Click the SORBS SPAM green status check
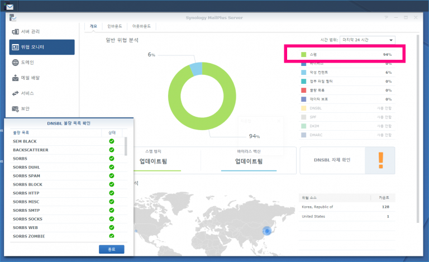The image size is (429, 262). point(111,175)
